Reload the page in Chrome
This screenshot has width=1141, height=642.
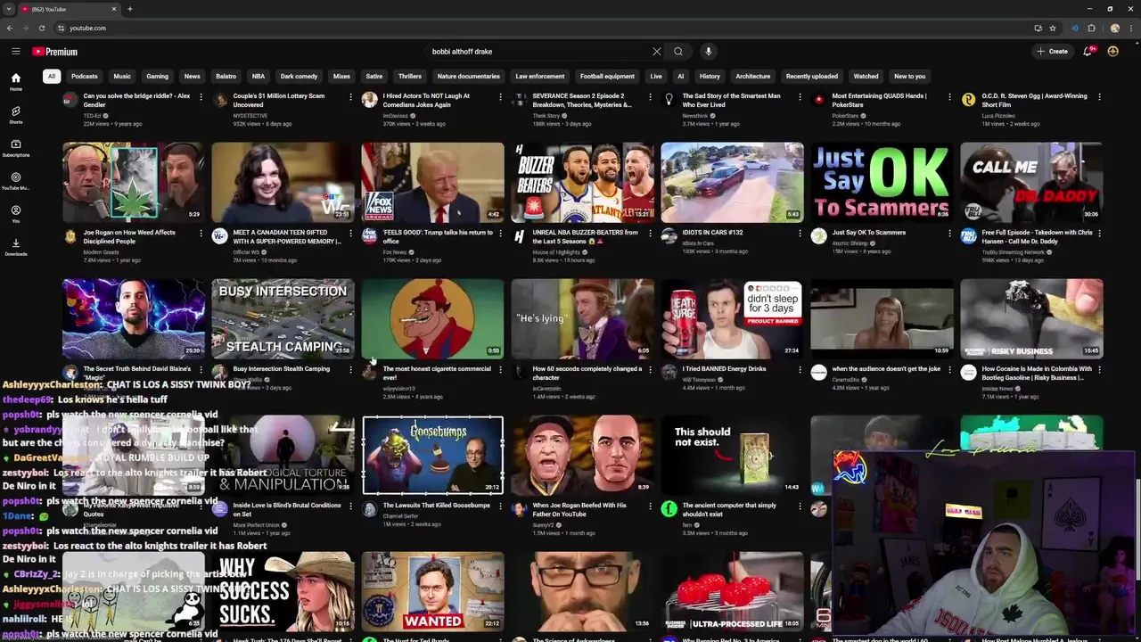[41, 28]
